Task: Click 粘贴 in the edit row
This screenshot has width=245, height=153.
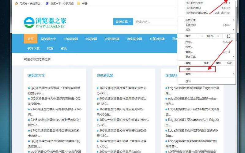Action: point(229,63)
